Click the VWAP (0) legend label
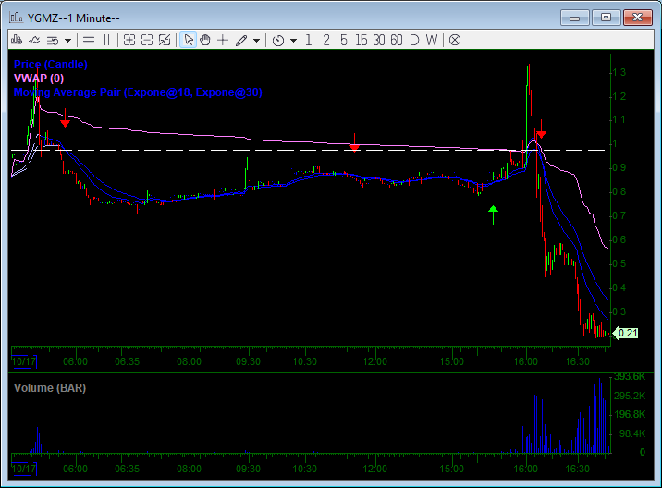The width and height of the screenshot is (662, 488). tap(39, 79)
